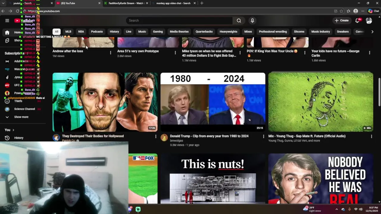
Task: Open the Thiefs channel subscription
Action: 18,101
